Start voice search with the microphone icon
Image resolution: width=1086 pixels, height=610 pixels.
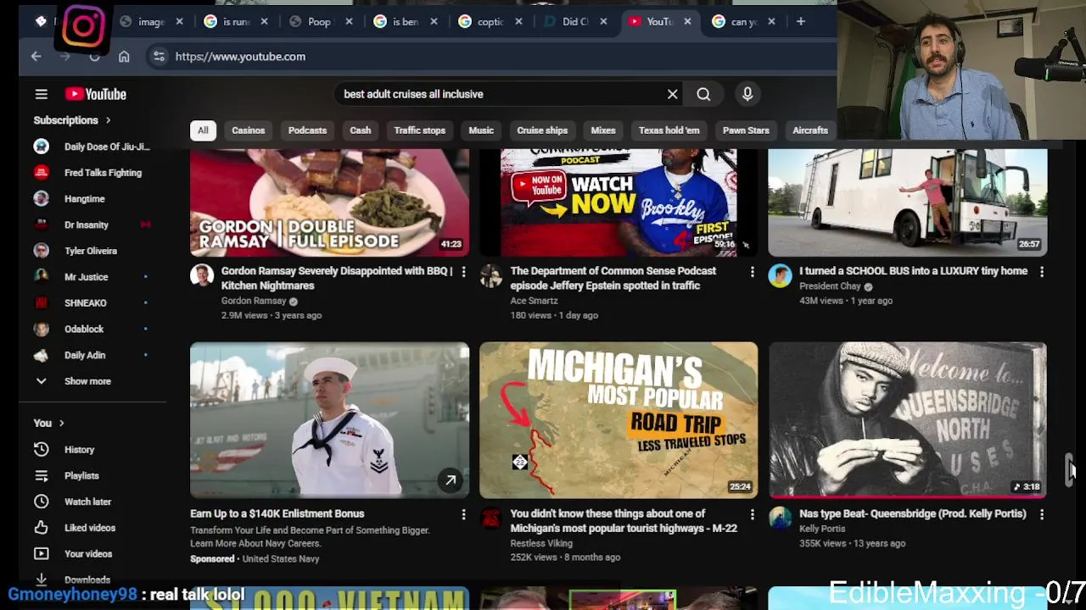coord(747,94)
